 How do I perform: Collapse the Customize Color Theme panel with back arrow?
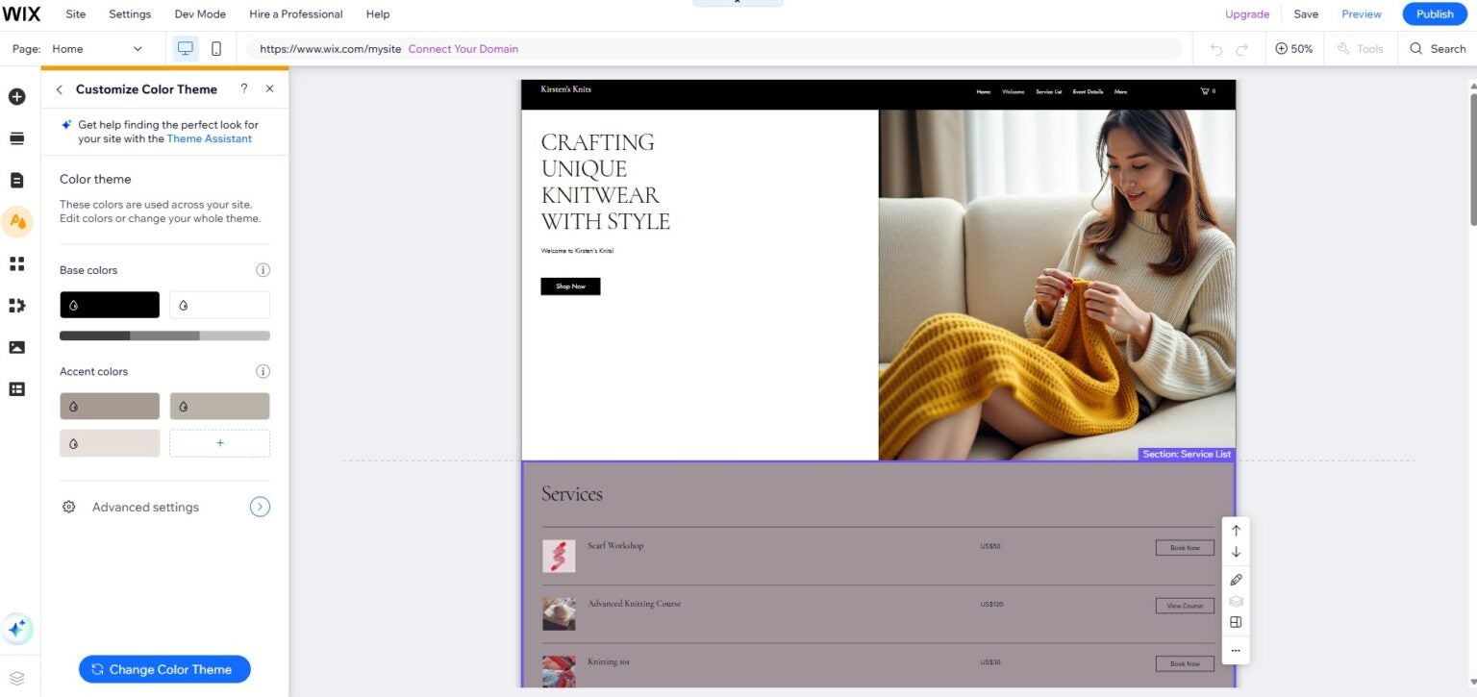tap(59, 88)
